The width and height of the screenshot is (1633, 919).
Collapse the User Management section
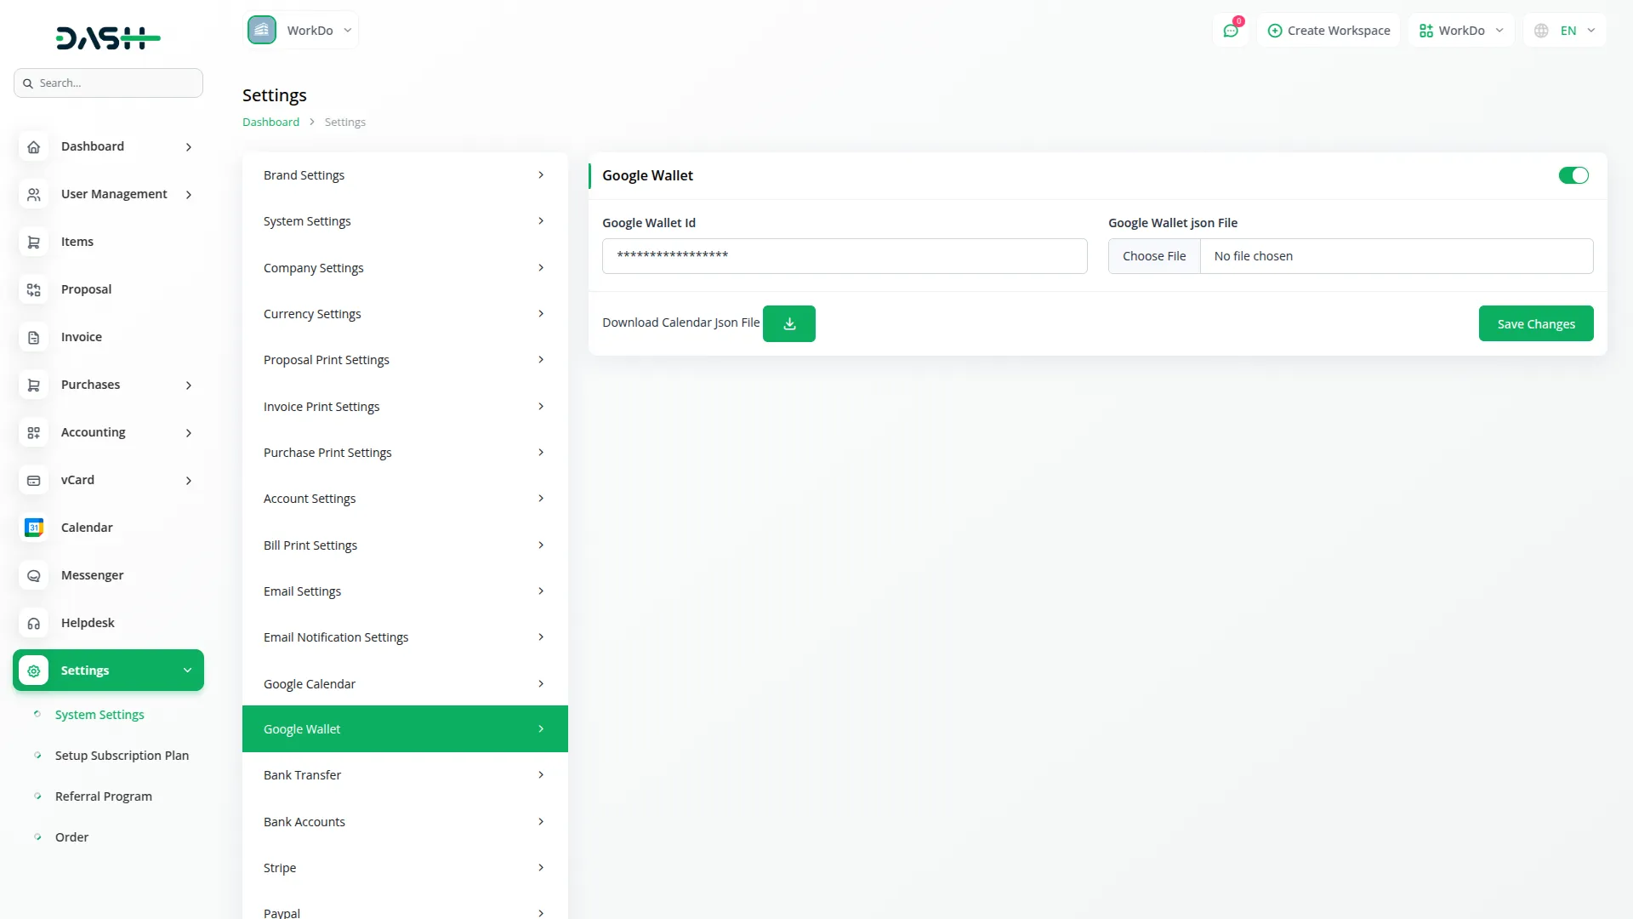click(x=188, y=194)
